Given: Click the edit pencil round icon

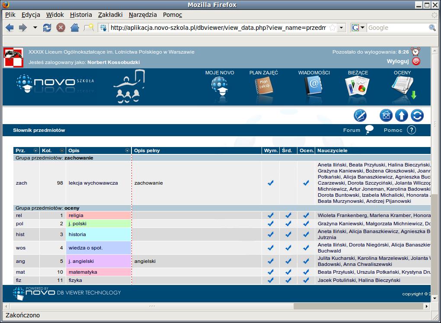Looking at the screenshot, I should click(360, 115).
